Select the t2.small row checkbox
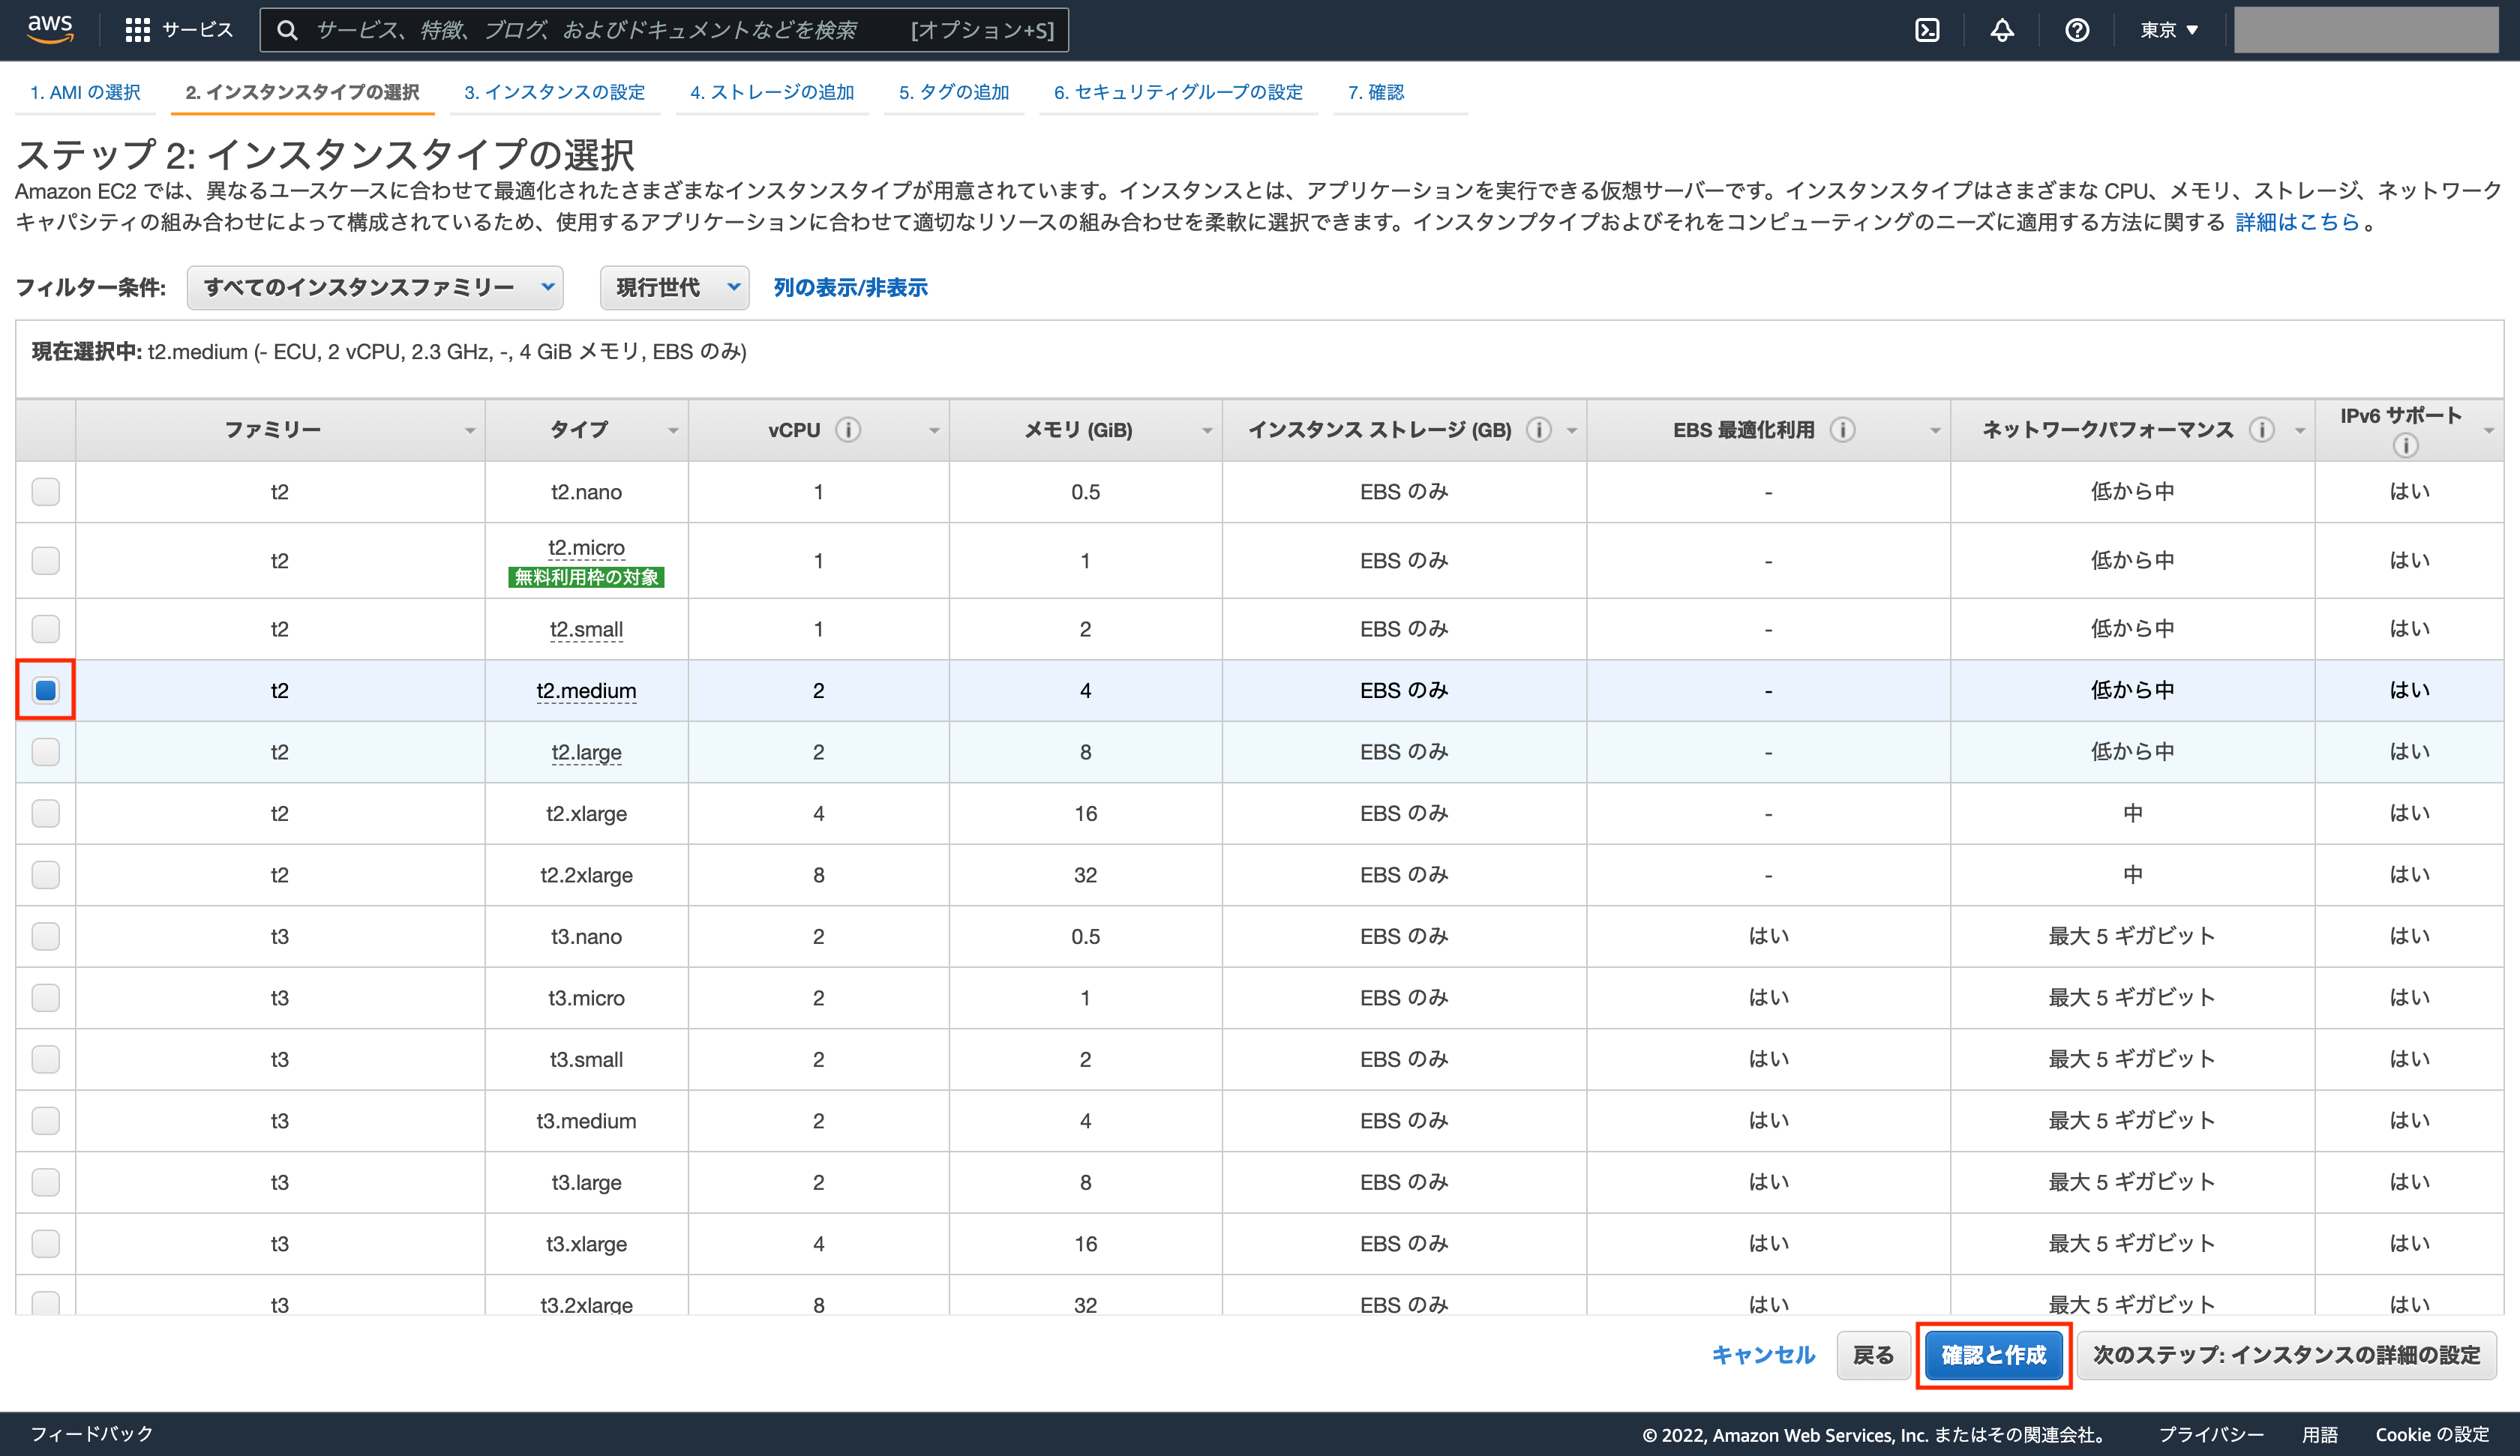The image size is (2520, 1456). point(46,629)
